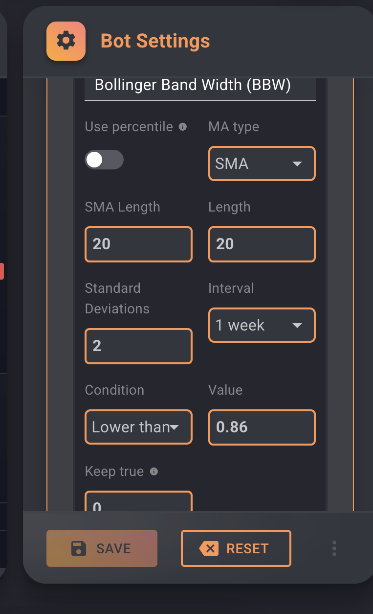Open the Condition Lower than dropdown

point(138,427)
